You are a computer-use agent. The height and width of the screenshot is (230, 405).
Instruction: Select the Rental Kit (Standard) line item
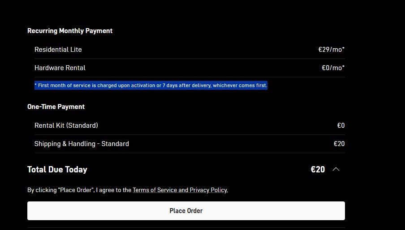coord(66,125)
